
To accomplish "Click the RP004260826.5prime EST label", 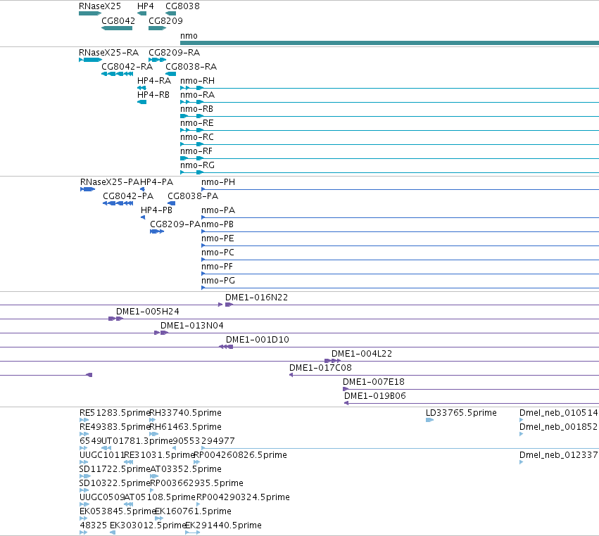I will pyautogui.click(x=240, y=455).
